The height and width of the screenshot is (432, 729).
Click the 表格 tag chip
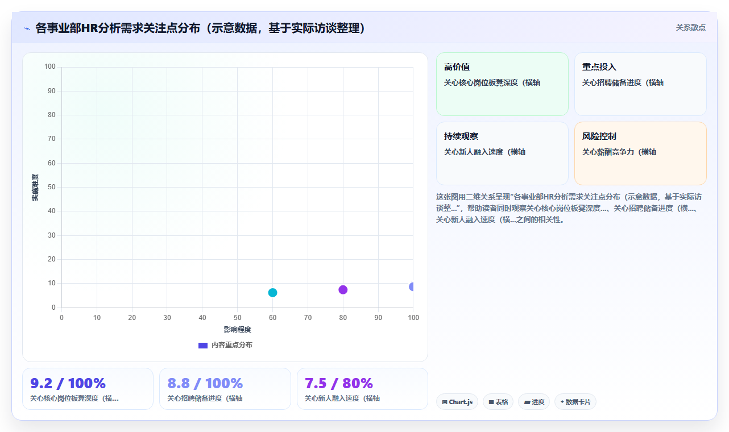498,402
